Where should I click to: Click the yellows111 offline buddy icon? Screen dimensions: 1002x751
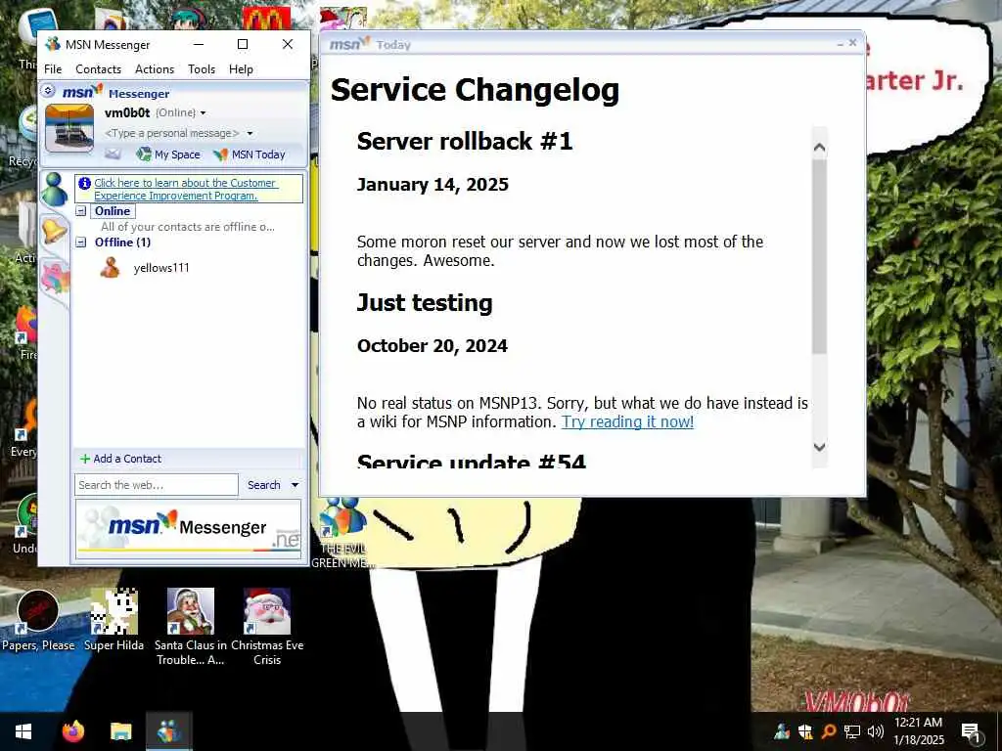pos(110,268)
